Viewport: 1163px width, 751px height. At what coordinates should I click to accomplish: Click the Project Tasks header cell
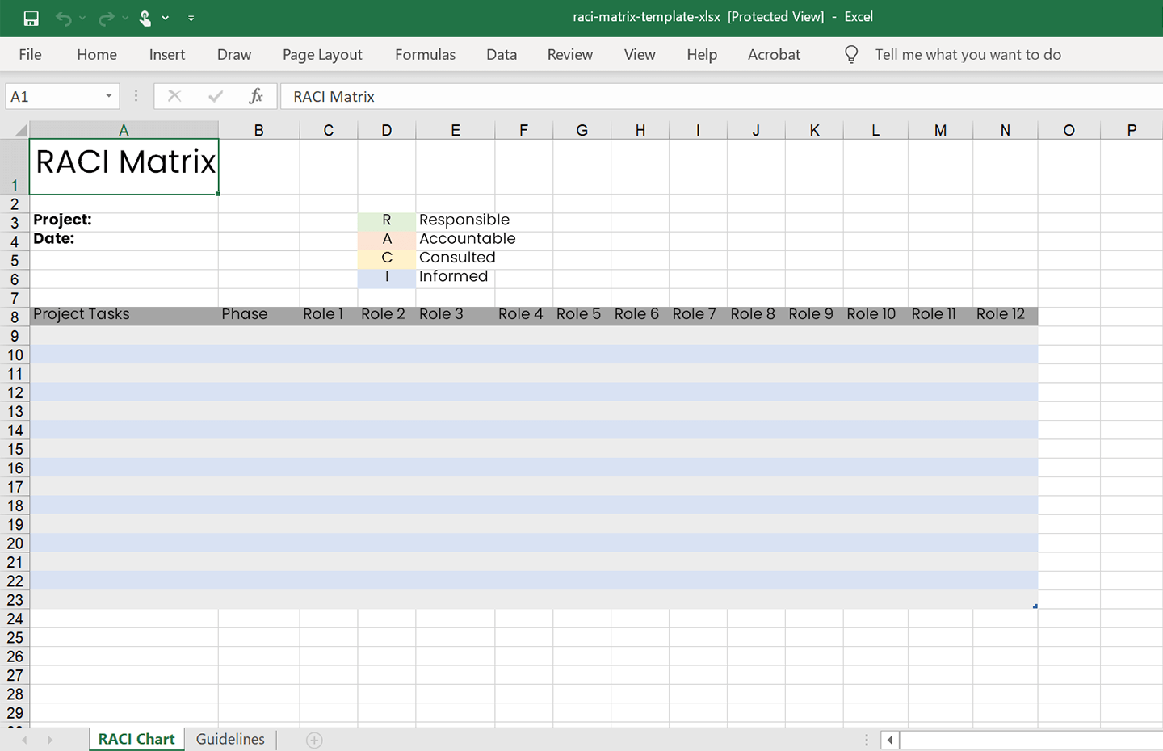pos(124,315)
